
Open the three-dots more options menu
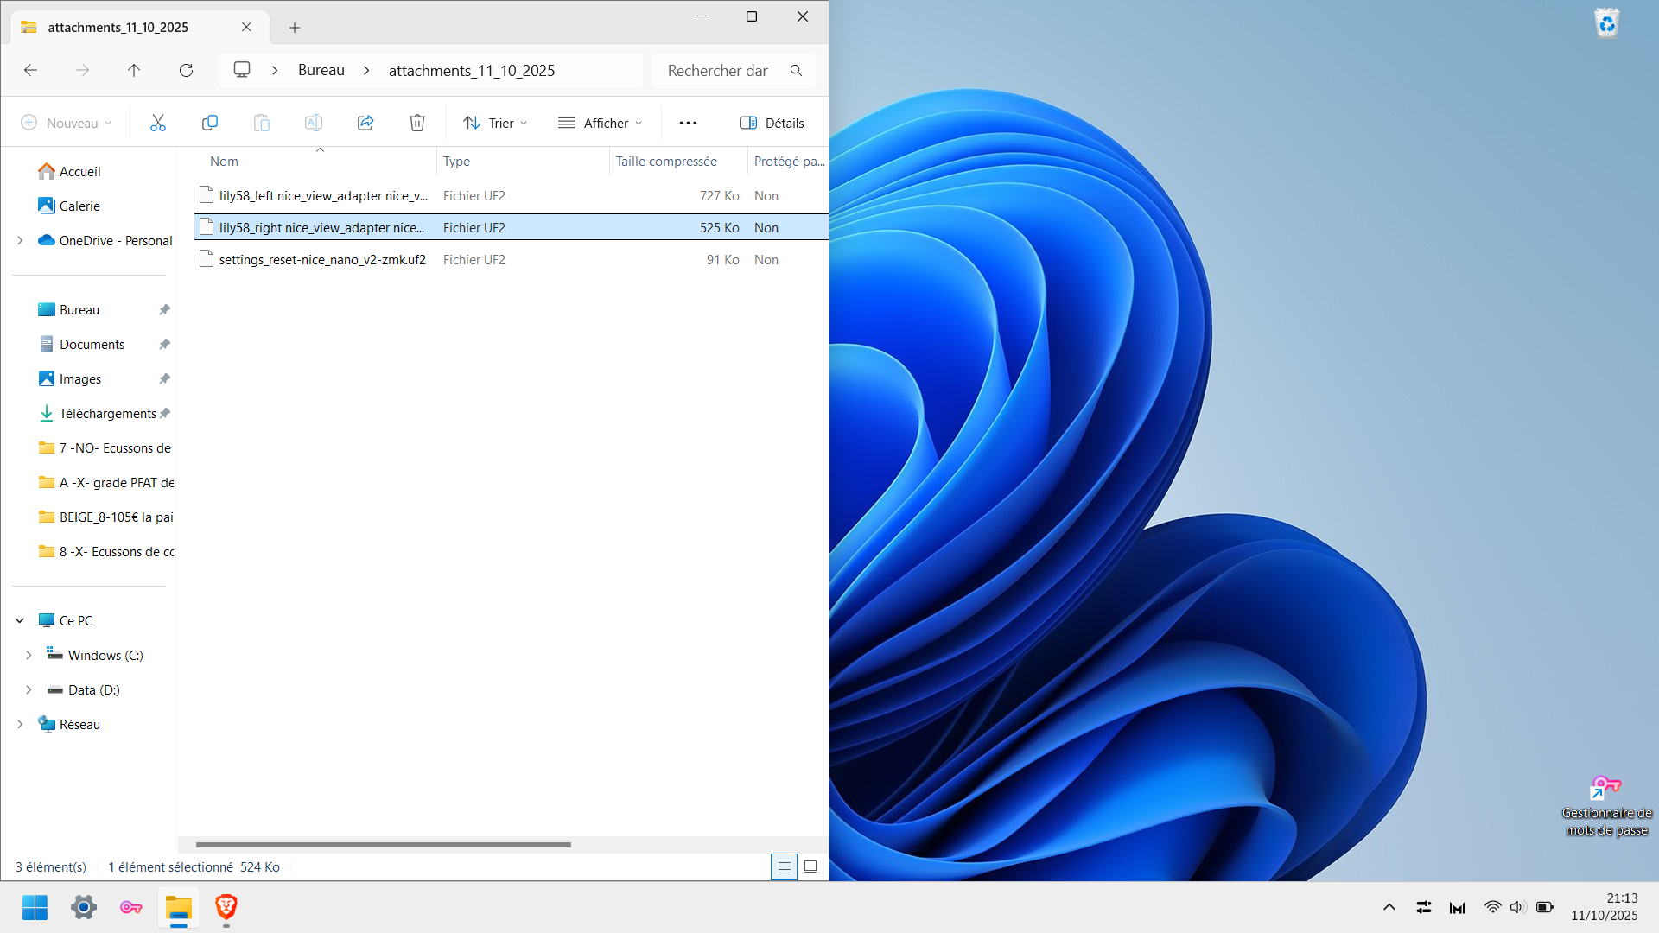coord(688,123)
